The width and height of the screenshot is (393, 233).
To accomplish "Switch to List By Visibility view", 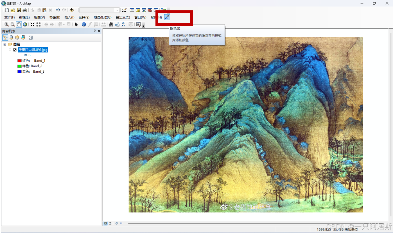I will [x=17, y=37].
